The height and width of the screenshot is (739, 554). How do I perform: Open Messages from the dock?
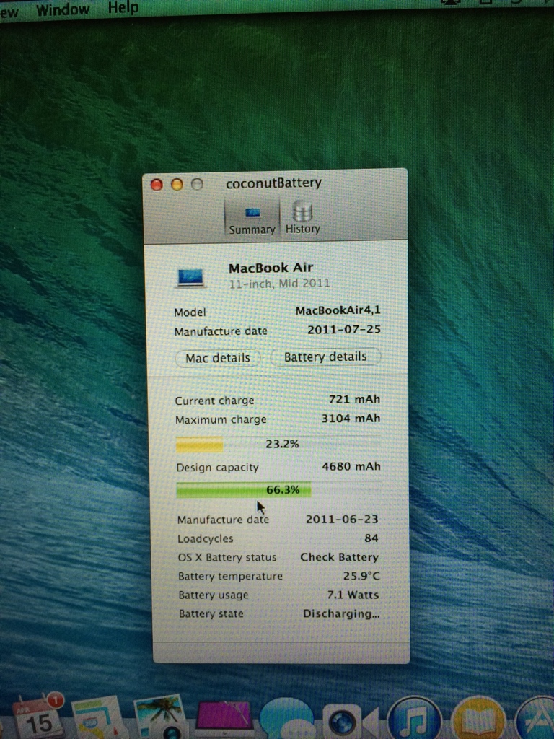pos(286,720)
